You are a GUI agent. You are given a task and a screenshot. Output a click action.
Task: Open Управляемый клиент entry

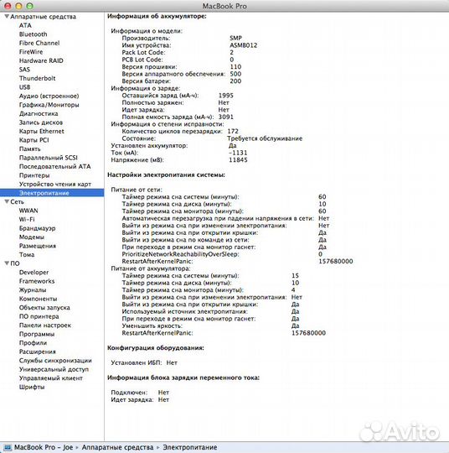point(51,377)
